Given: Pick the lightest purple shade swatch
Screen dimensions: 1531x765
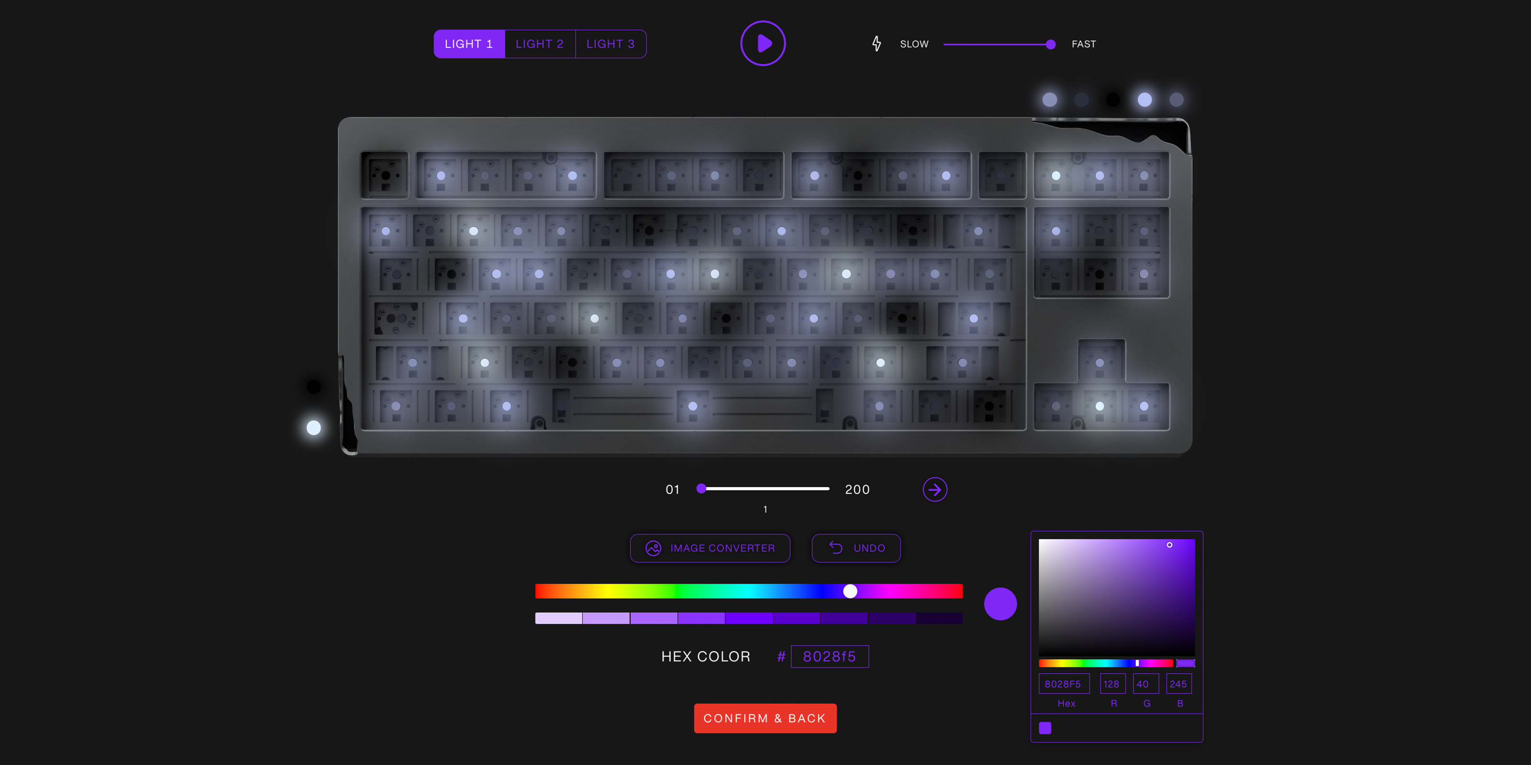Looking at the screenshot, I should (558, 618).
